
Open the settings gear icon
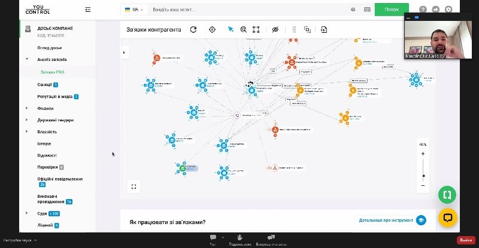[448, 10]
